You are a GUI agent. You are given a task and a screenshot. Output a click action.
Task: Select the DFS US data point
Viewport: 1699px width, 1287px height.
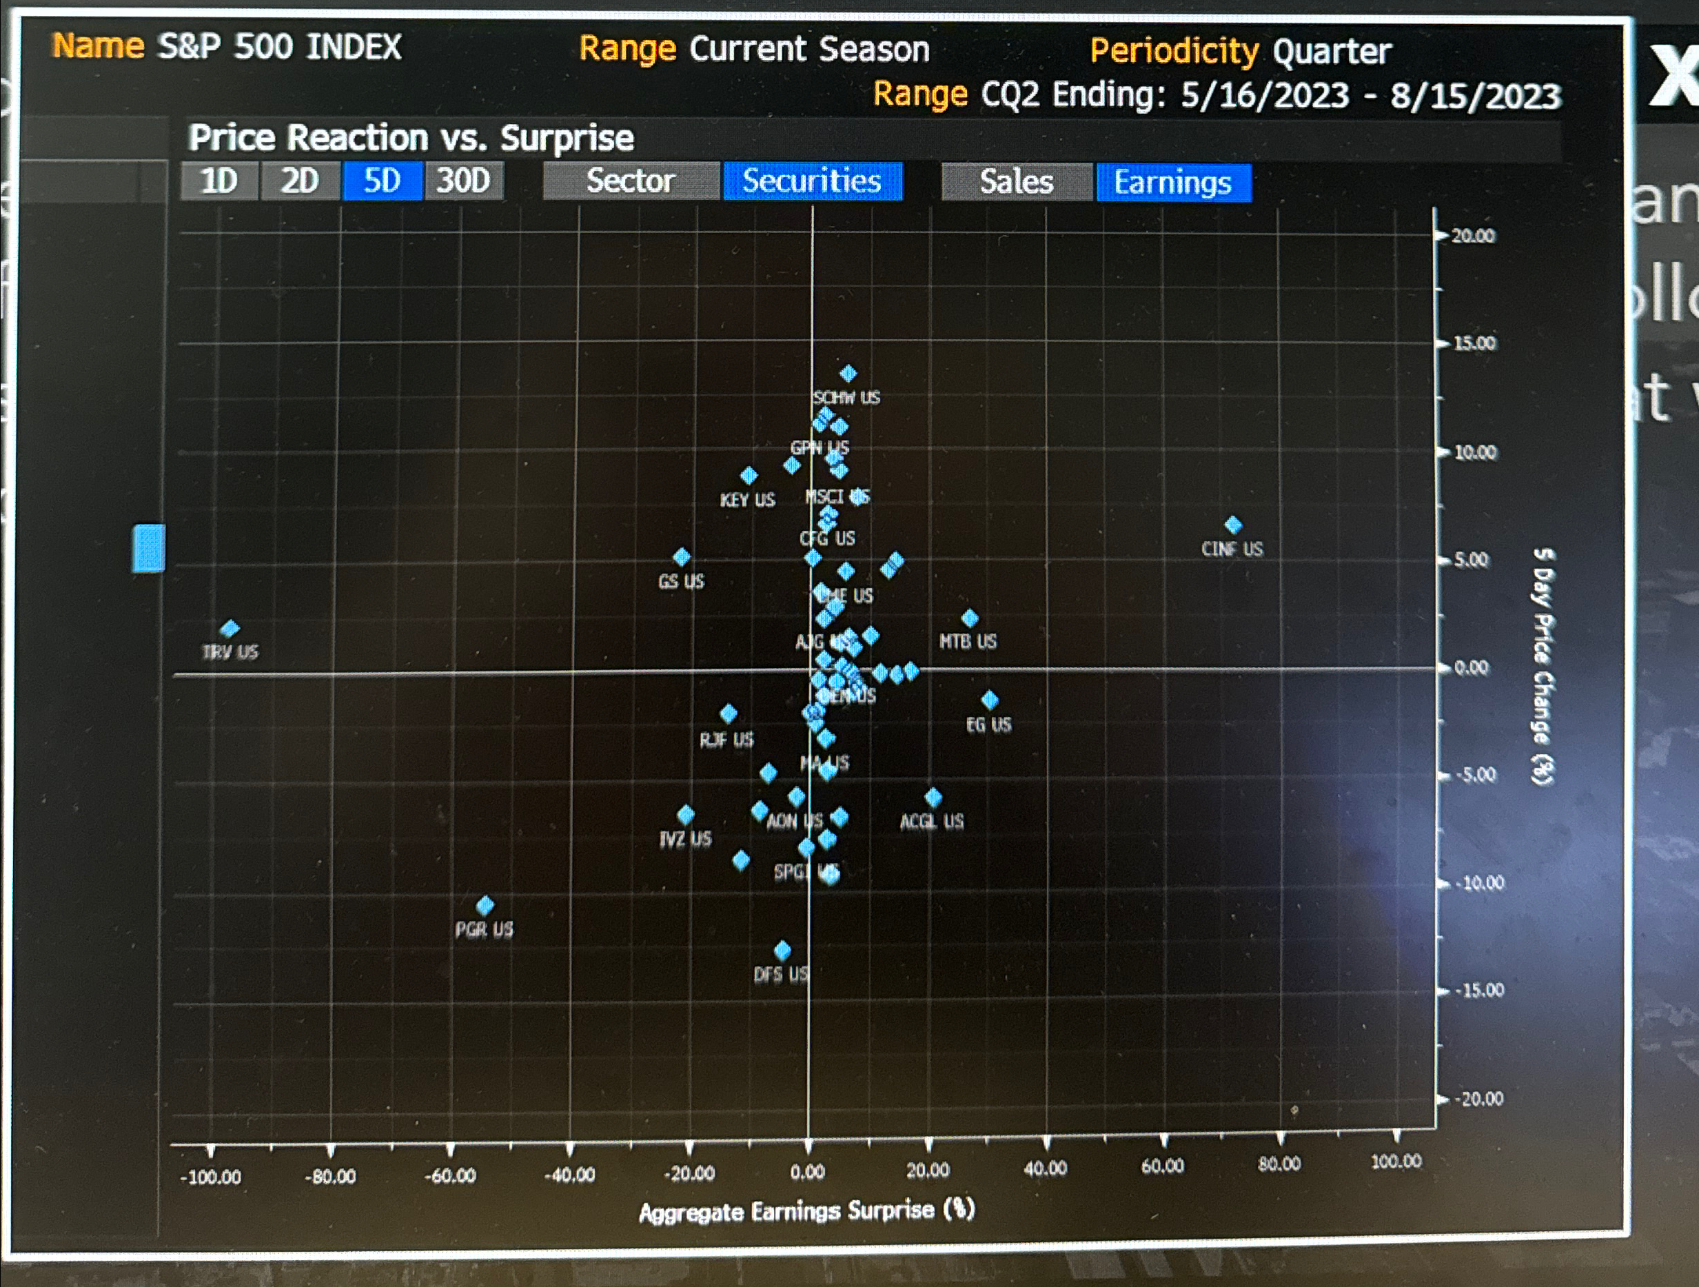click(784, 949)
